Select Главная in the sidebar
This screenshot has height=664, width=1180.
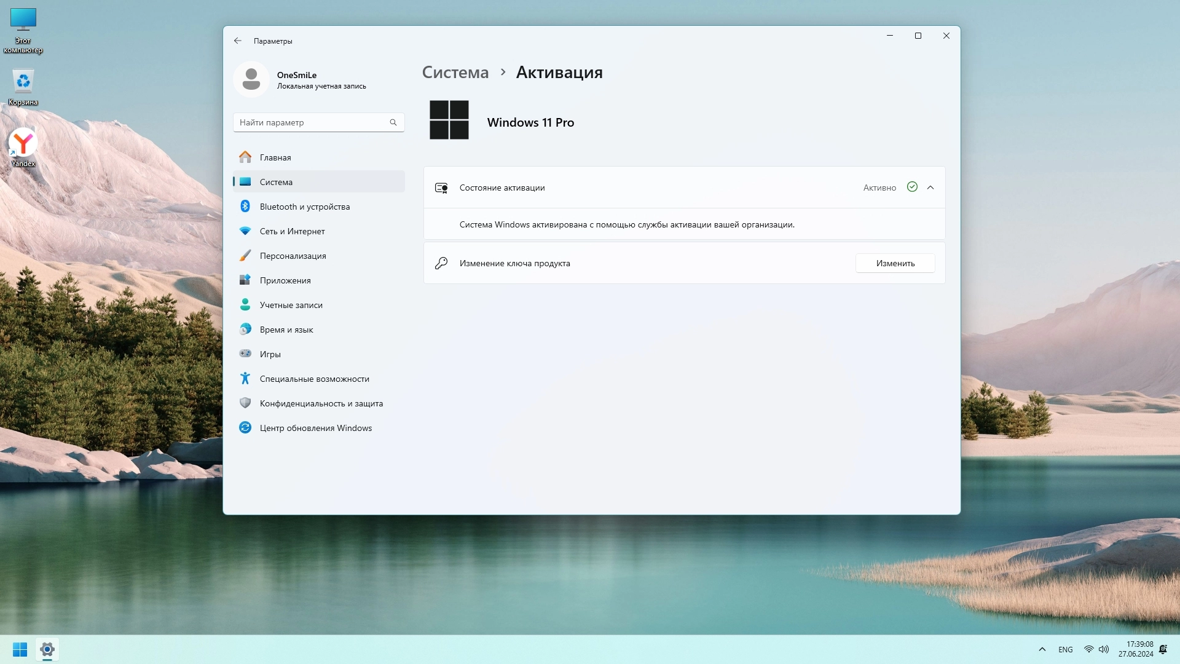click(x=275, y=157)
